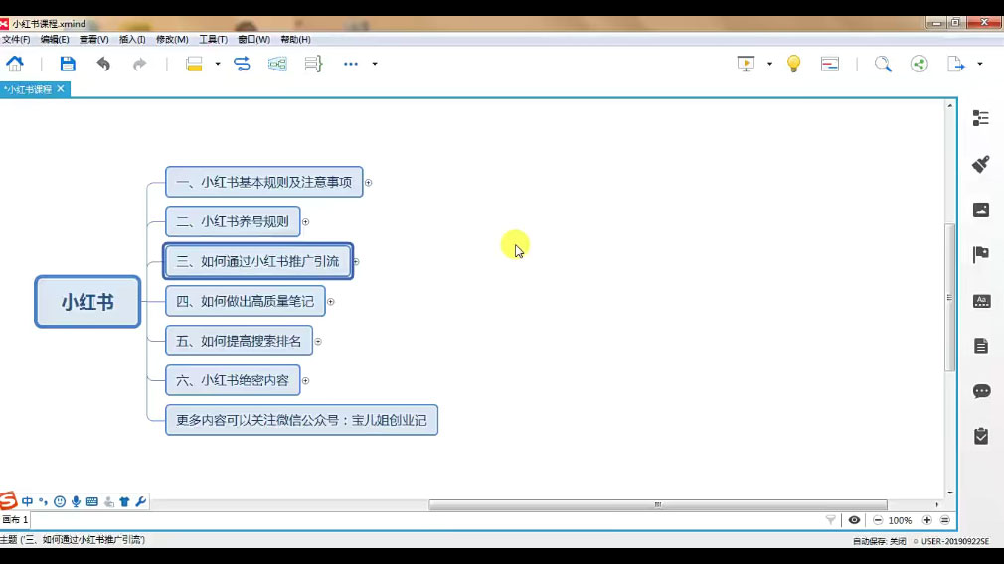
Task: Go to the Home icon in toolbar
Action: (x=15, y=64)
